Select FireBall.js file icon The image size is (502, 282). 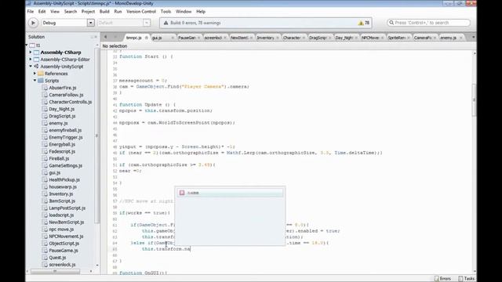[x=45, y=158]
